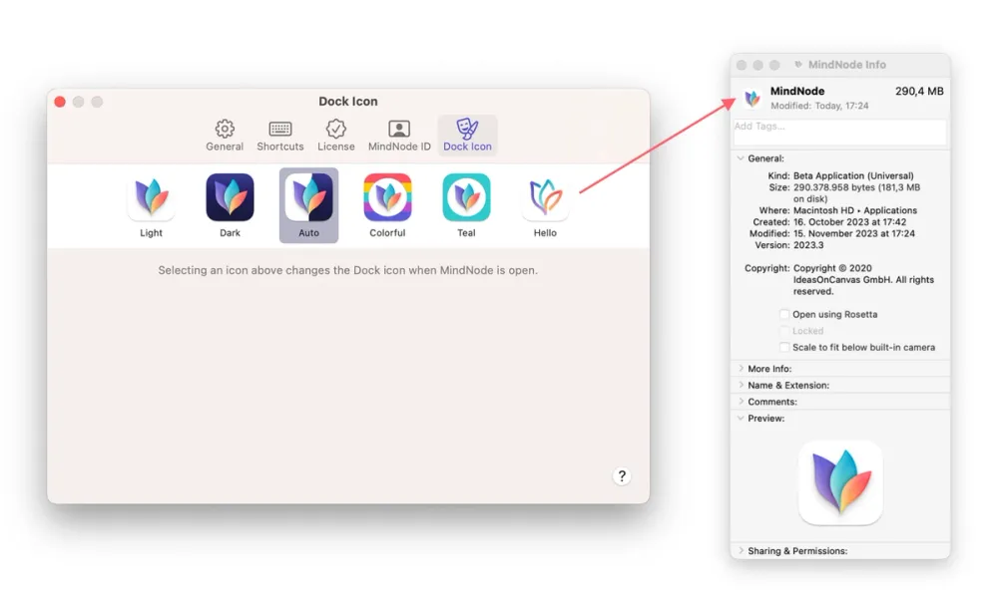The width and height of the screenshot is (998, 600).
Task: Select the Light dock icon
Action: (152, 205)
